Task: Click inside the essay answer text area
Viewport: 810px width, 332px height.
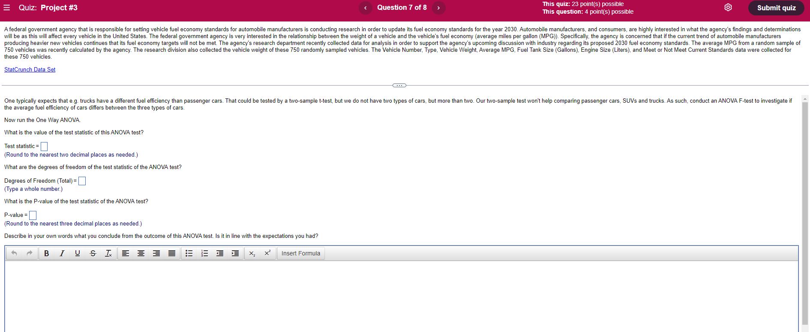Action: tap(402, 296)
